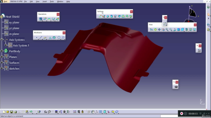Select the Cylinder surface tool

(x=111, y=16)
